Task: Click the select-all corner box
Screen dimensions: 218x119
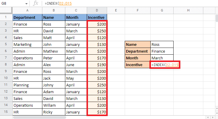Action: (6, 11)
